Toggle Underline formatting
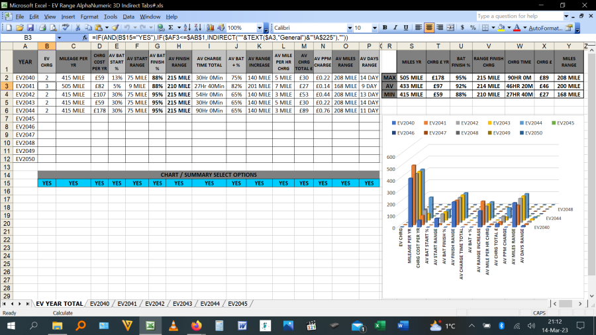 coord(406,28)
